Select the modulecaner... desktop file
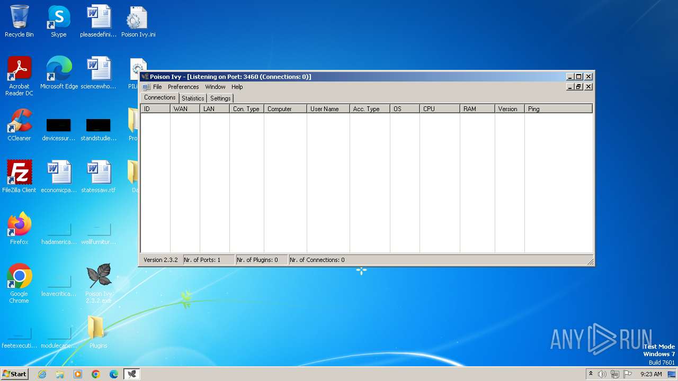678x381 pixels. pyautogui.click(x=59, y=337)
